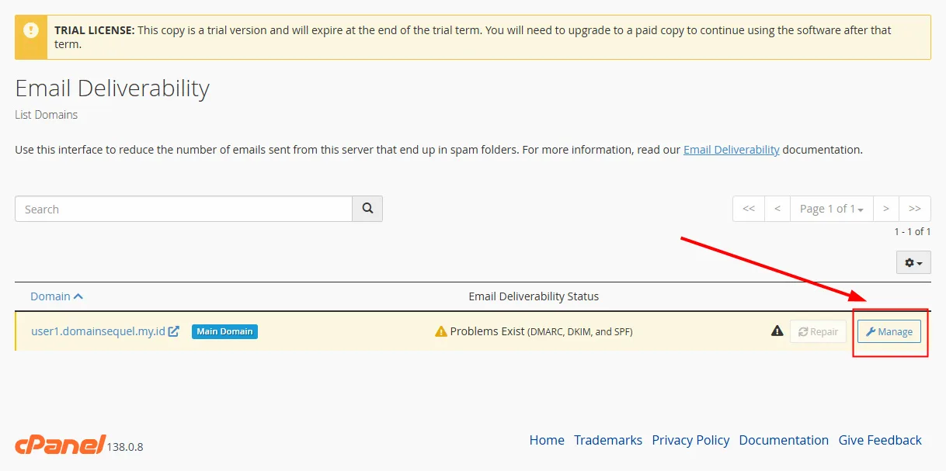Open the Home footer link
Image resolution: width=946 pixels, height=471 pixels.
click(547, 440)
